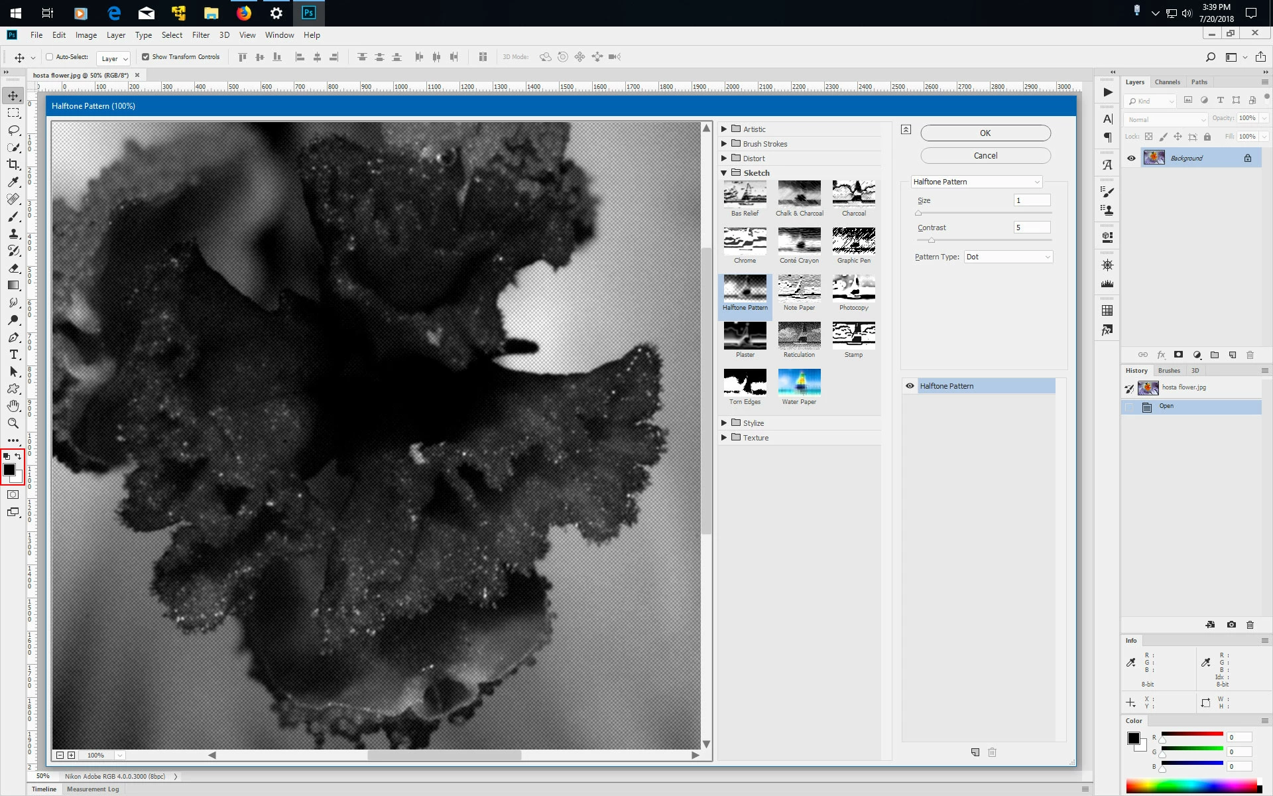The height and width of the screenshot is (796, 1273).
Task: Choose the Graphic Pen filter thumbnail
Action: point(853,241)
